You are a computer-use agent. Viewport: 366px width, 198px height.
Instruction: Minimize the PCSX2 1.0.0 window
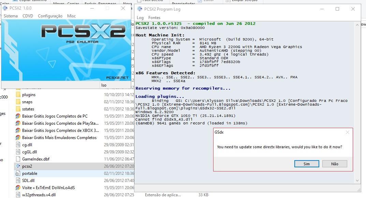(x=92, y=8)
